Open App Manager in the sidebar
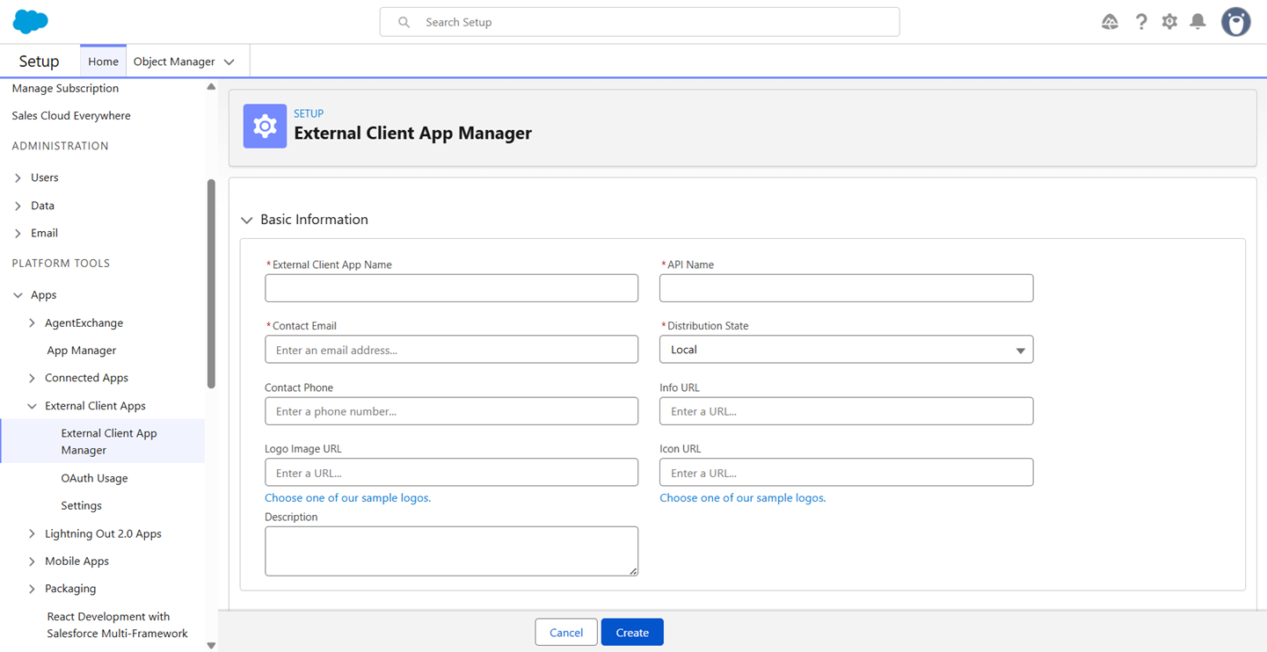1267x652 pixels. click(82, 350)
